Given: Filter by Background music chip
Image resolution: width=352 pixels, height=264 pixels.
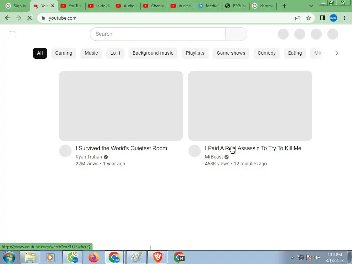Looking at the screenshot, I should 153,53.
